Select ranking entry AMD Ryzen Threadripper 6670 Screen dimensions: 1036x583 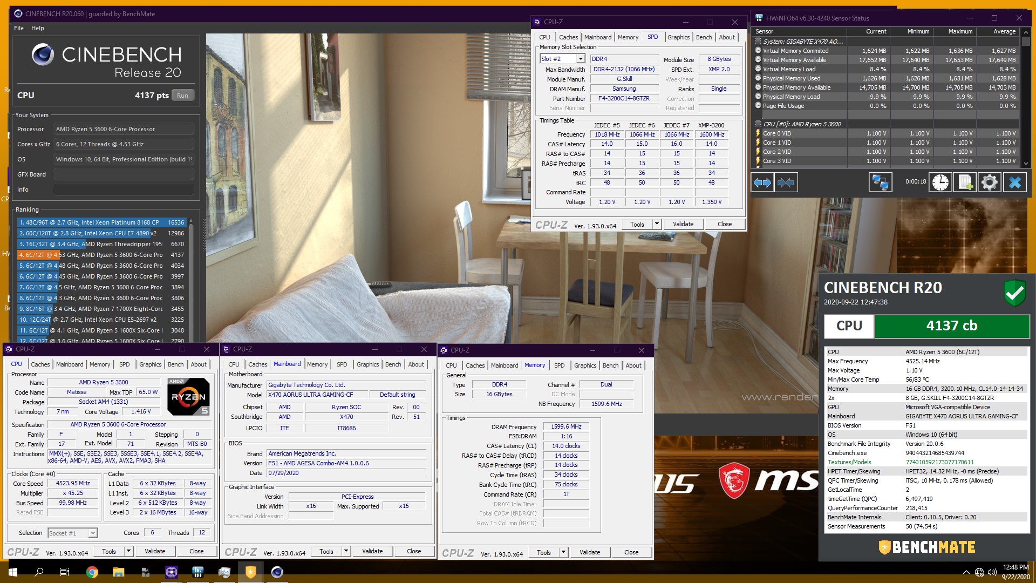[101, 244]
